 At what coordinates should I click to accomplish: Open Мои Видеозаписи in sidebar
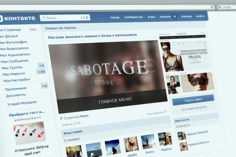pos(14,48)
